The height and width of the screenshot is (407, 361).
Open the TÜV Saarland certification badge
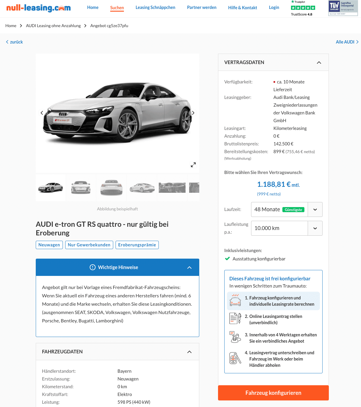point(343,8)
